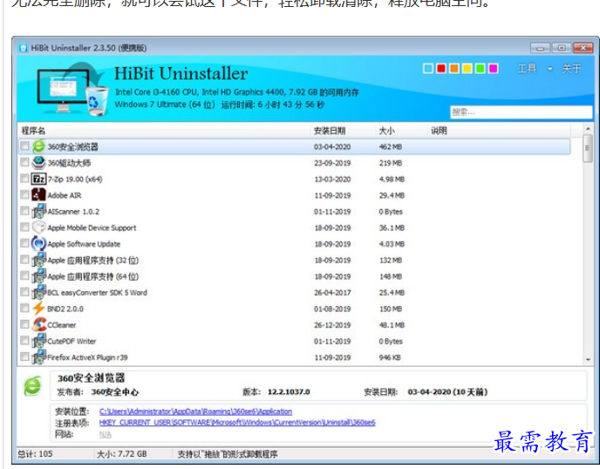Sort by 程序名 column header
The width and height of the screenshot is (600, 469).
[165, 131]
